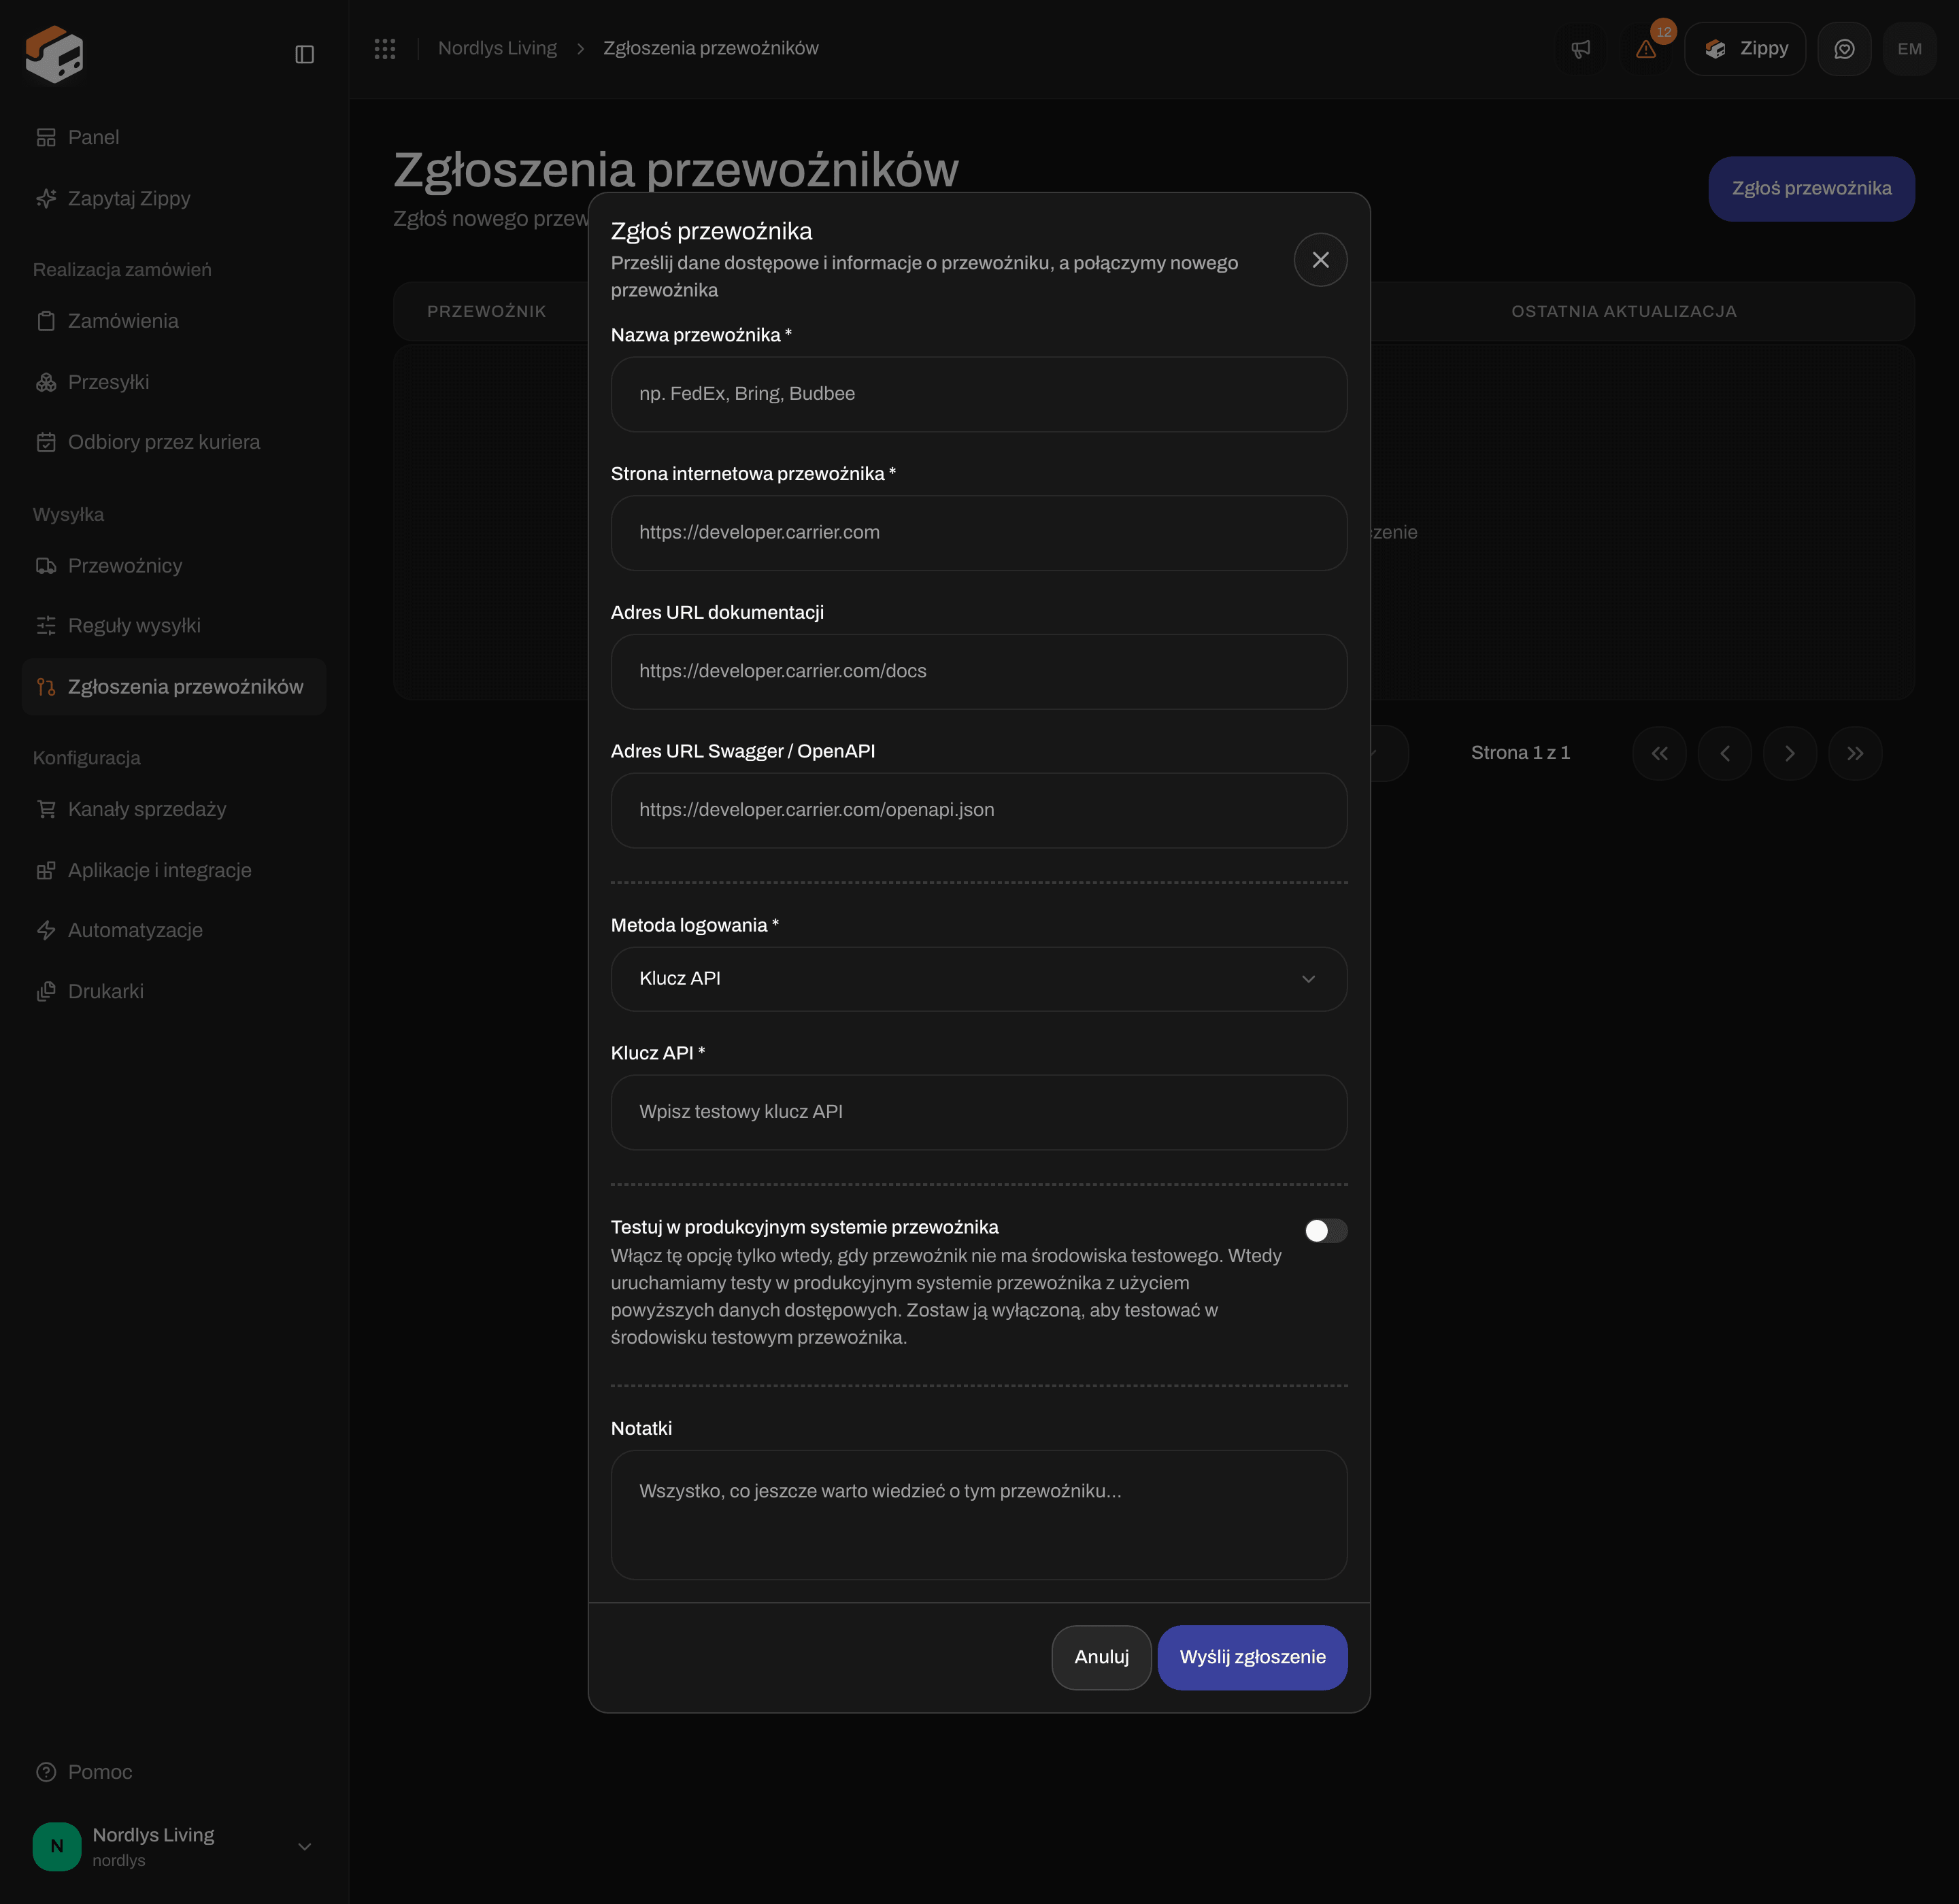The height and width of the screenshot is (1904, 1959).
Task: Open the apps grid icon
Action: click(x=385, y=48)
